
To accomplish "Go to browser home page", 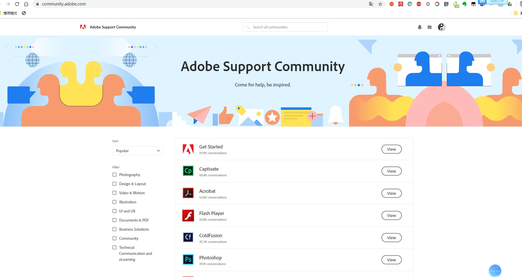I will click(x=26, y=4).
